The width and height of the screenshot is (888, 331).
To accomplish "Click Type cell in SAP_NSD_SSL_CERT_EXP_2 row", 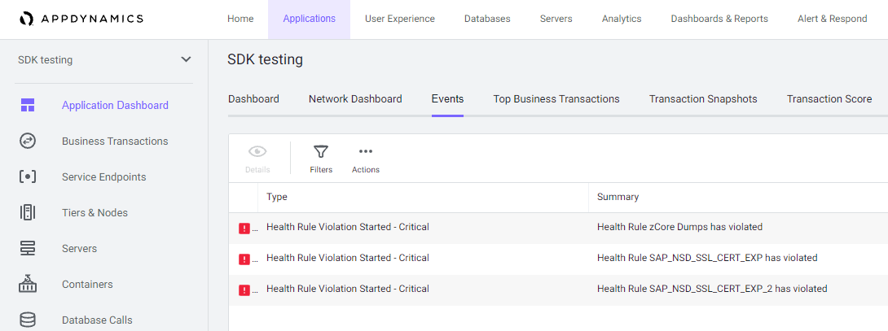I will click(x=348, y=289).
